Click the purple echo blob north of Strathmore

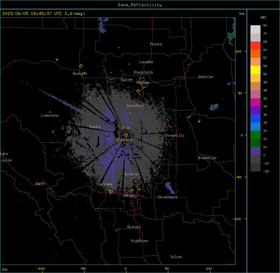click(x=170, y=188)
